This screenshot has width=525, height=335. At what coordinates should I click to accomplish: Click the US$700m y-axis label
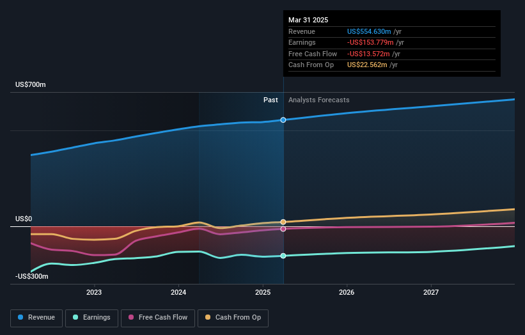(31, 84)
